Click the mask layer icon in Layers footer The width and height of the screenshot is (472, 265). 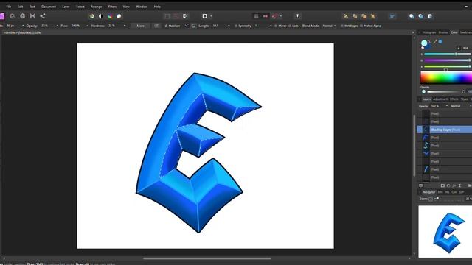click(x=442, y=185)
